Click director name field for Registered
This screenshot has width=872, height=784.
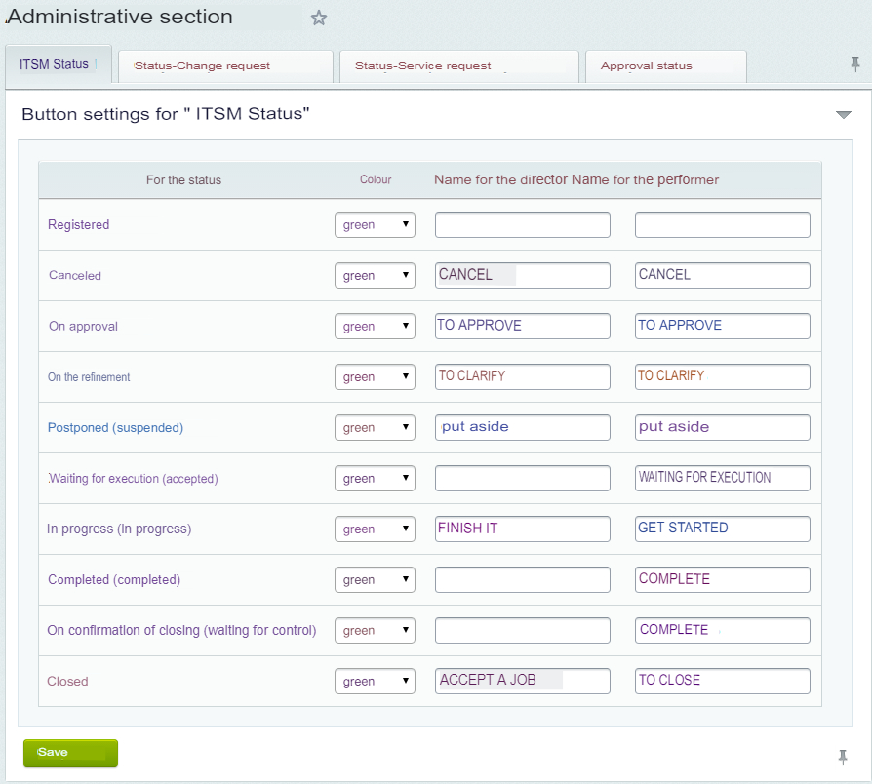pyautogui.click(x=522, y=225)
